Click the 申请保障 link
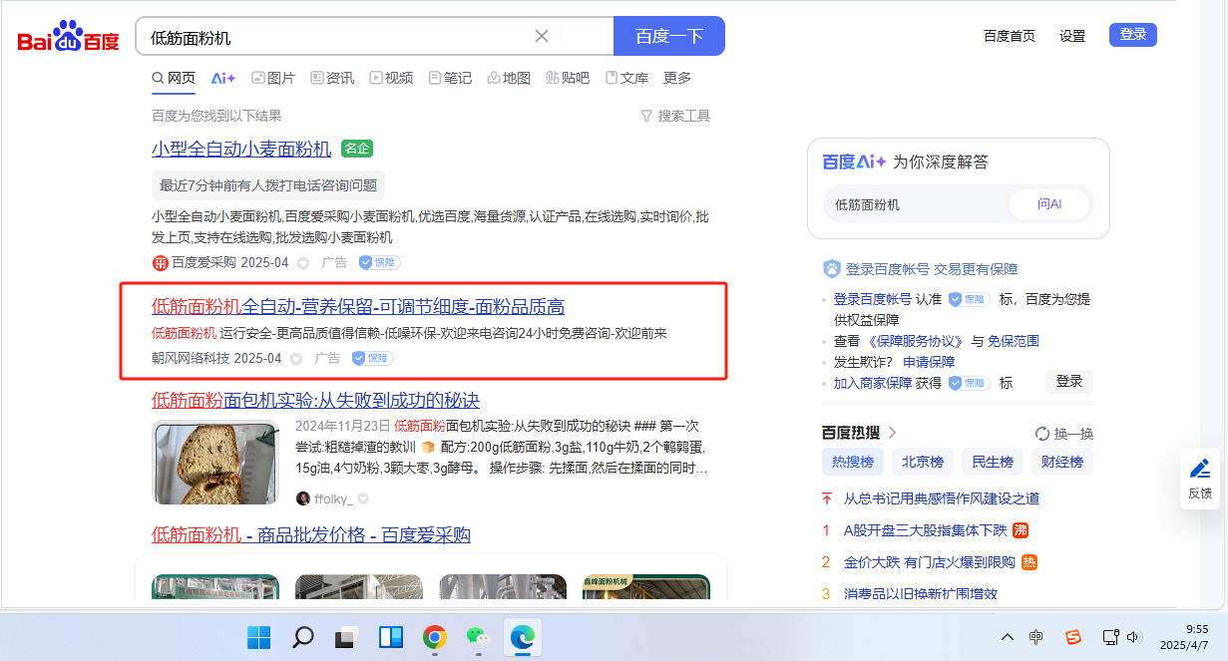Screen dimensions: 1228x661 pyautogui.click(x=929, y=362)
